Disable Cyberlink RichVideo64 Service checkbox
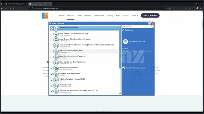The image size is (204, 114). [x=51, y=80]
